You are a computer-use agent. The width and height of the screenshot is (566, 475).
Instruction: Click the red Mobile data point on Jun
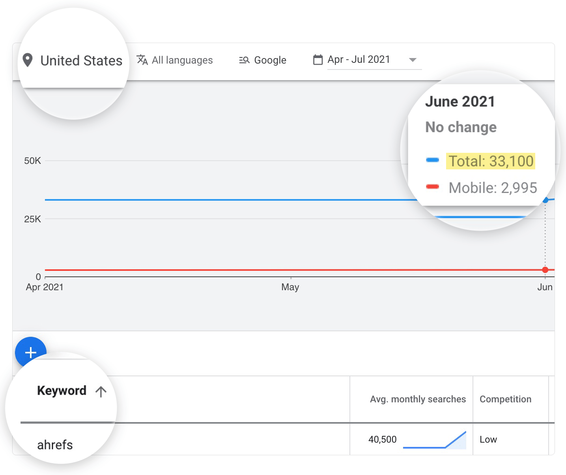[545, 270]
